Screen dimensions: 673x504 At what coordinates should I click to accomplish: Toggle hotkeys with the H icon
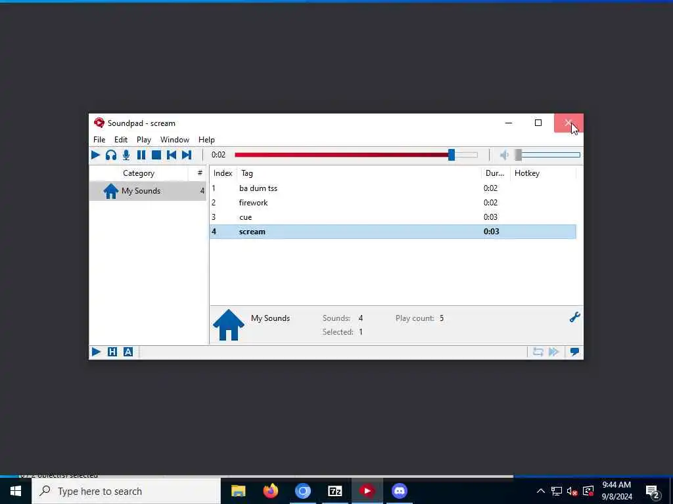pyautogui.click(x=112, y=352)
